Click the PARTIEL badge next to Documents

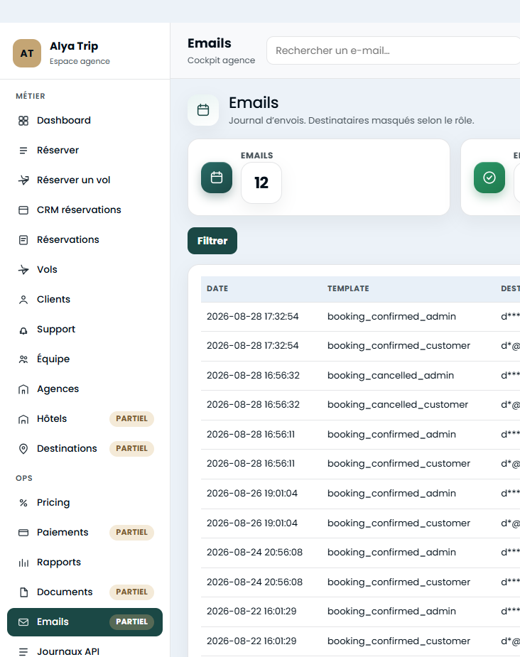(x=131, y=592)
